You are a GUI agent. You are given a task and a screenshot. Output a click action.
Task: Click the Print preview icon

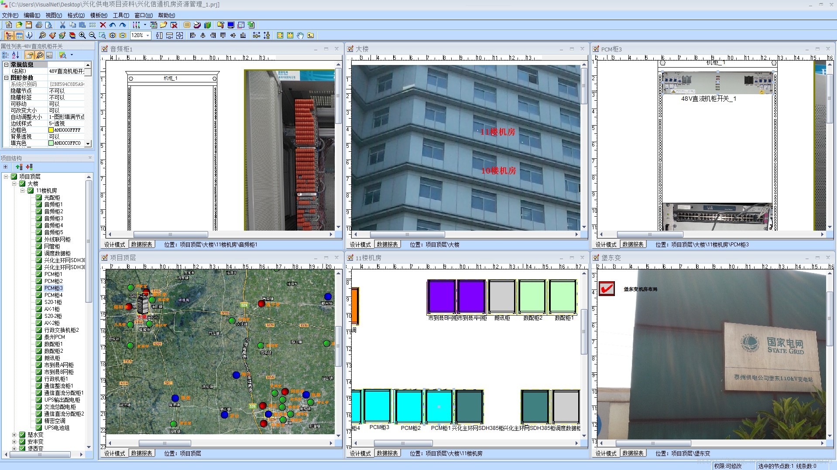pos(49,25)
